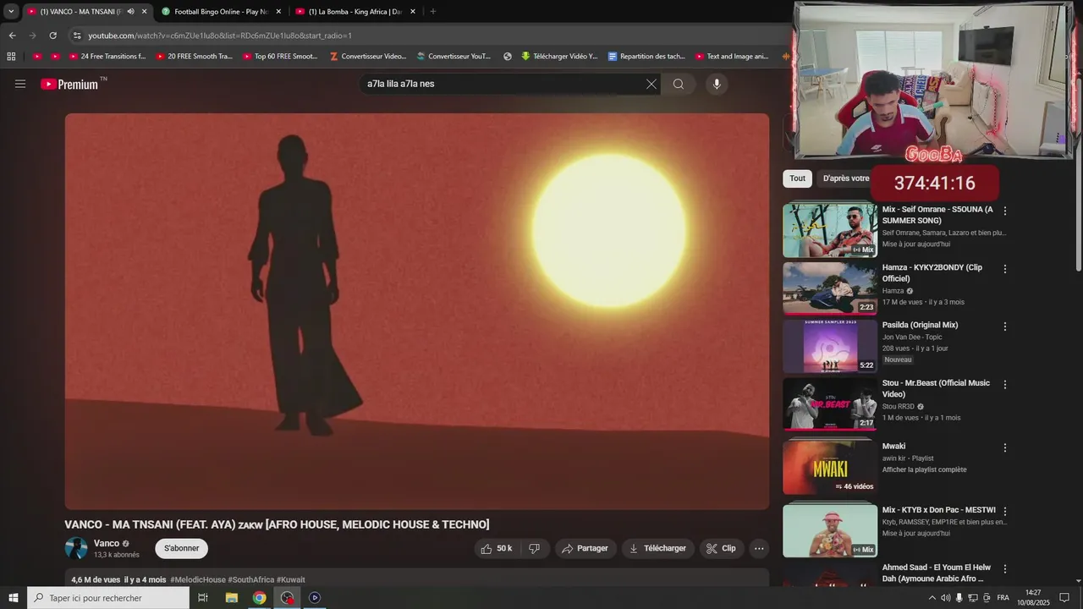Click the Windows taskbar search box
Screen dimensions: 1083x609
108,597
